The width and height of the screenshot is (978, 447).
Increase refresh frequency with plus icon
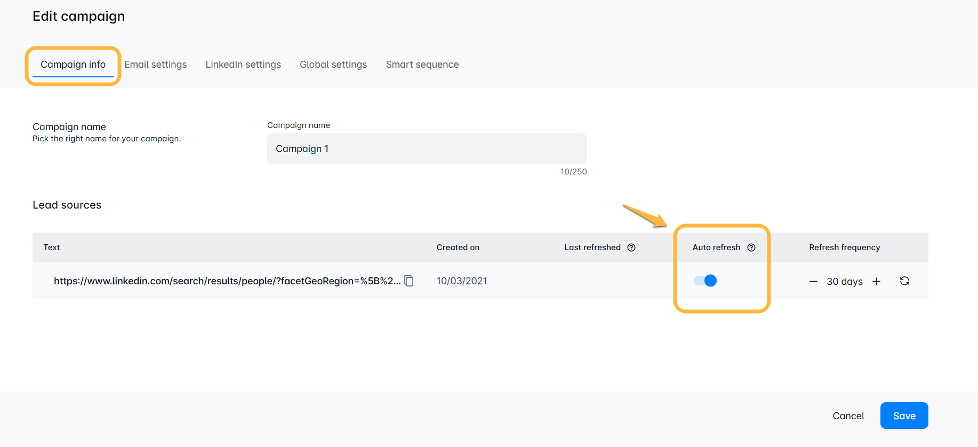tap(876, 282)
